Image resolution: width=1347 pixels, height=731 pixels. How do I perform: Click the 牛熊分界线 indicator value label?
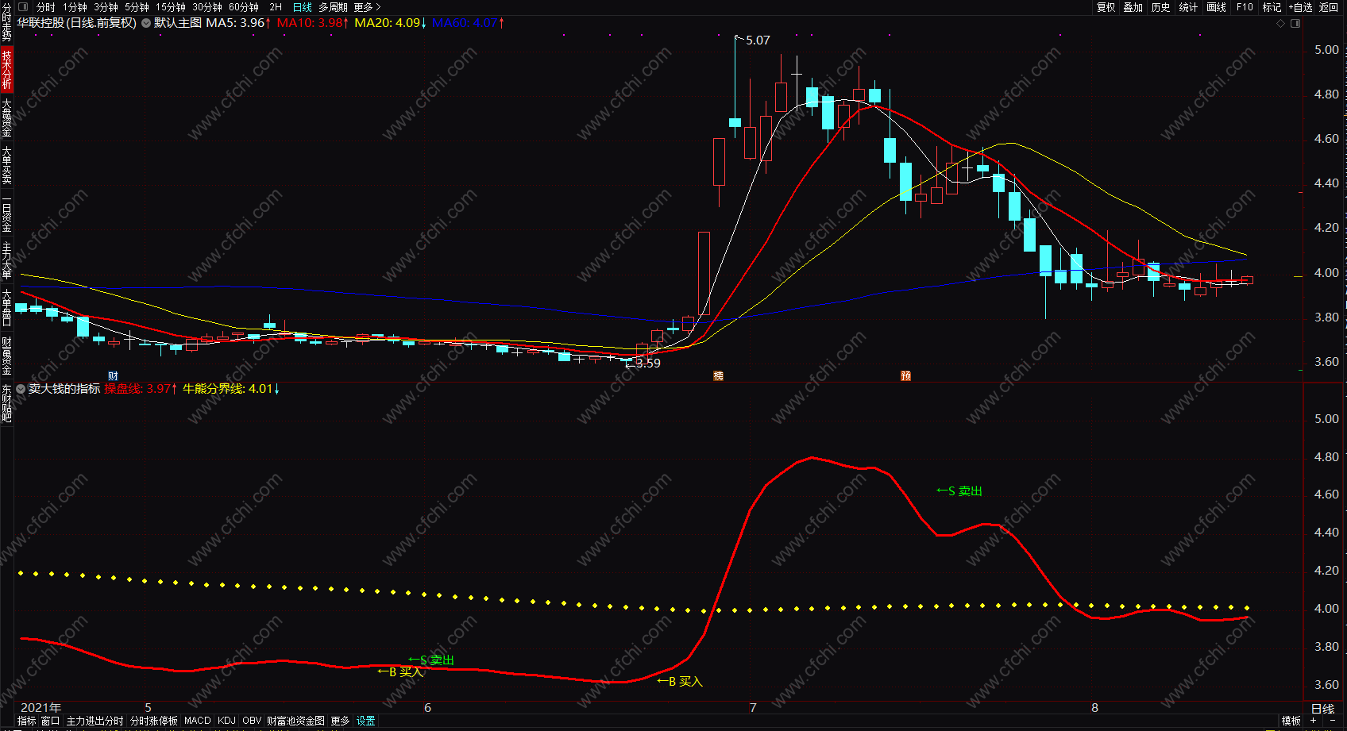point(231,389)
